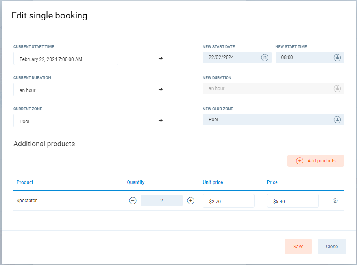
Task: Click the Current Zone Pool field
Action: coord(66,121)
